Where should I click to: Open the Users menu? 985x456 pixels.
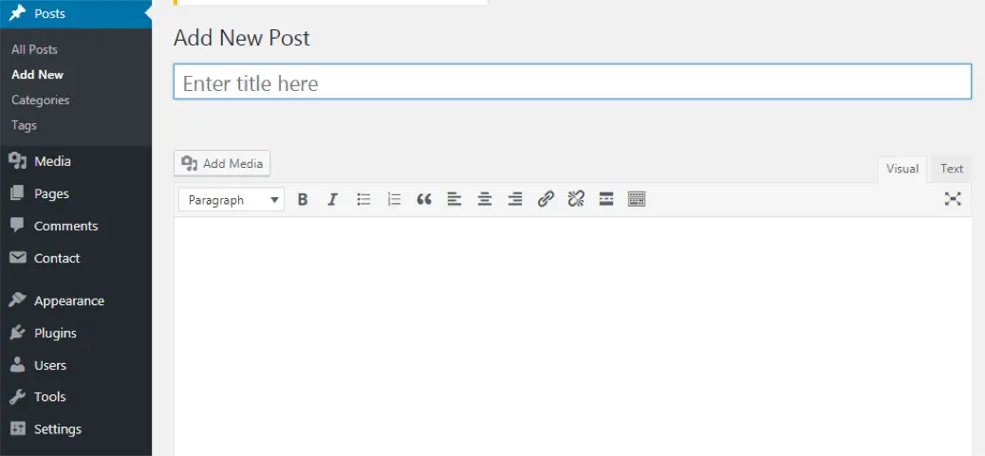75,365
